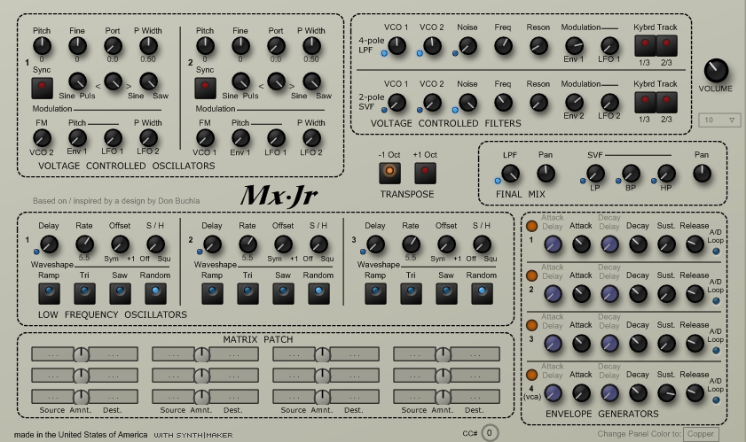Open fourth matrix column Dest. selector, bottom row

click(x=475, y=396)
